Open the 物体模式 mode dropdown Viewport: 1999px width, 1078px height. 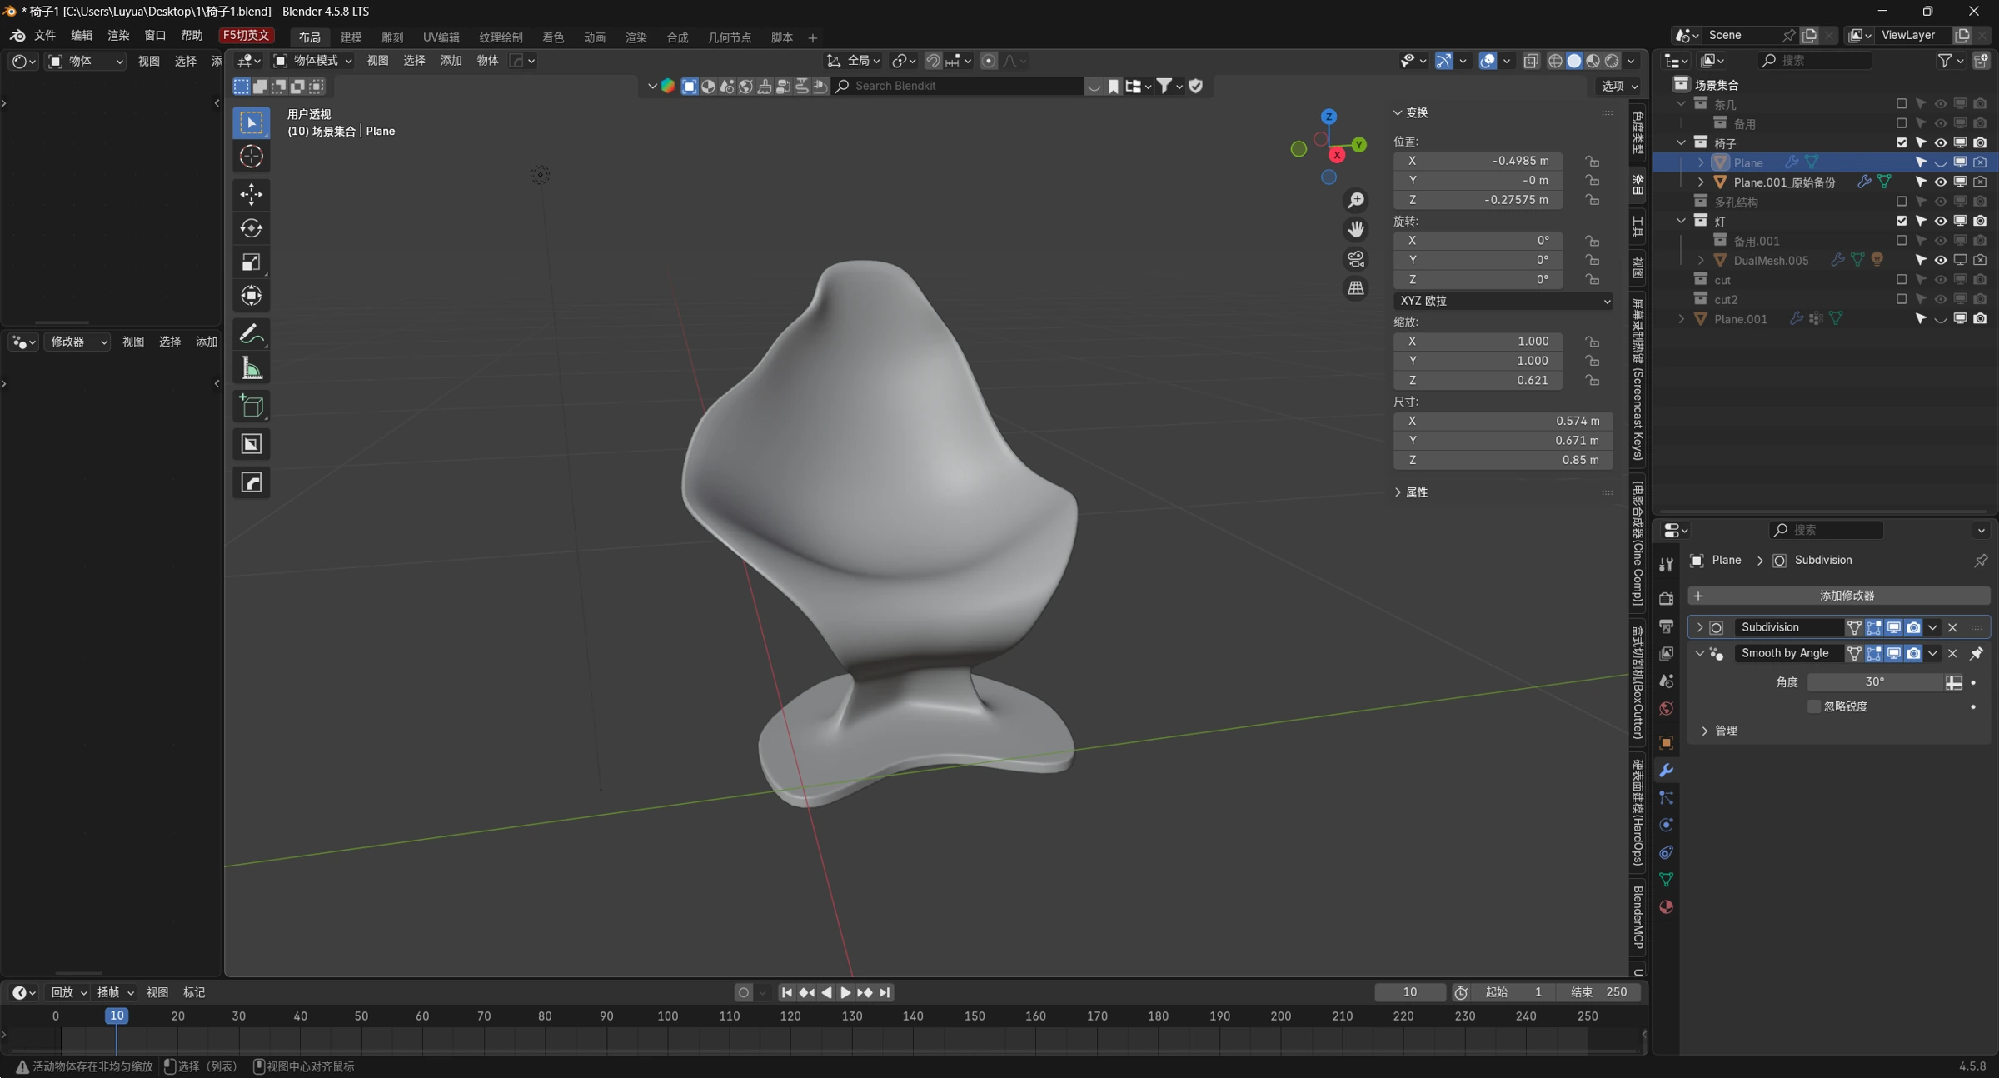[x=312, y=61]
